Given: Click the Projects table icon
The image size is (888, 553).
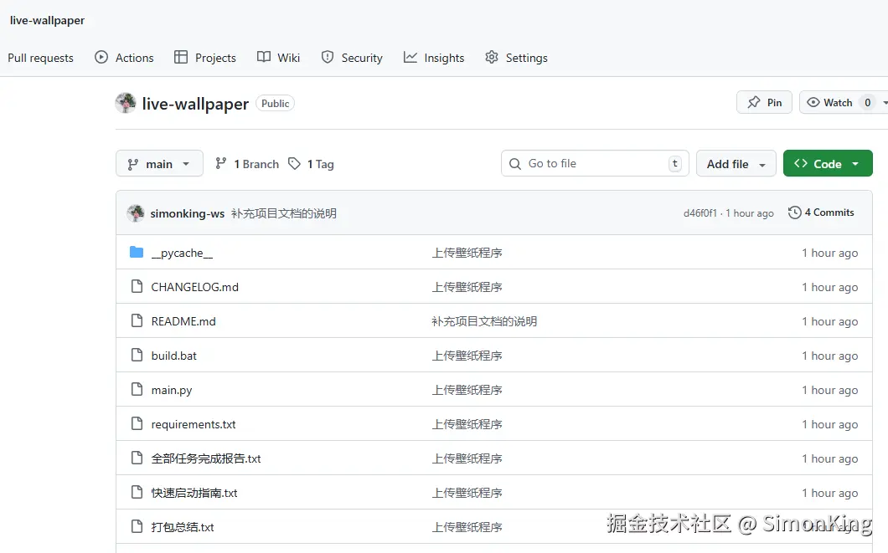Looking at the screenshot, I should [181, 57].
